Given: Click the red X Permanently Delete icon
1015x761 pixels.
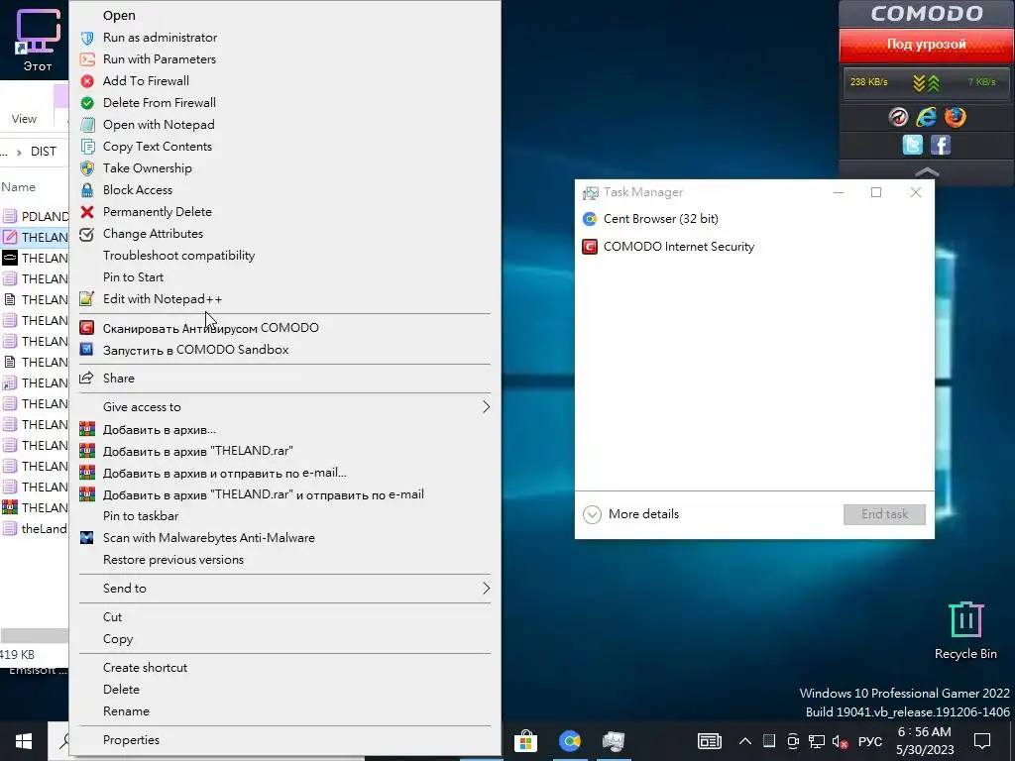Looking at the screenshot, I should click(x=87, y=212).
